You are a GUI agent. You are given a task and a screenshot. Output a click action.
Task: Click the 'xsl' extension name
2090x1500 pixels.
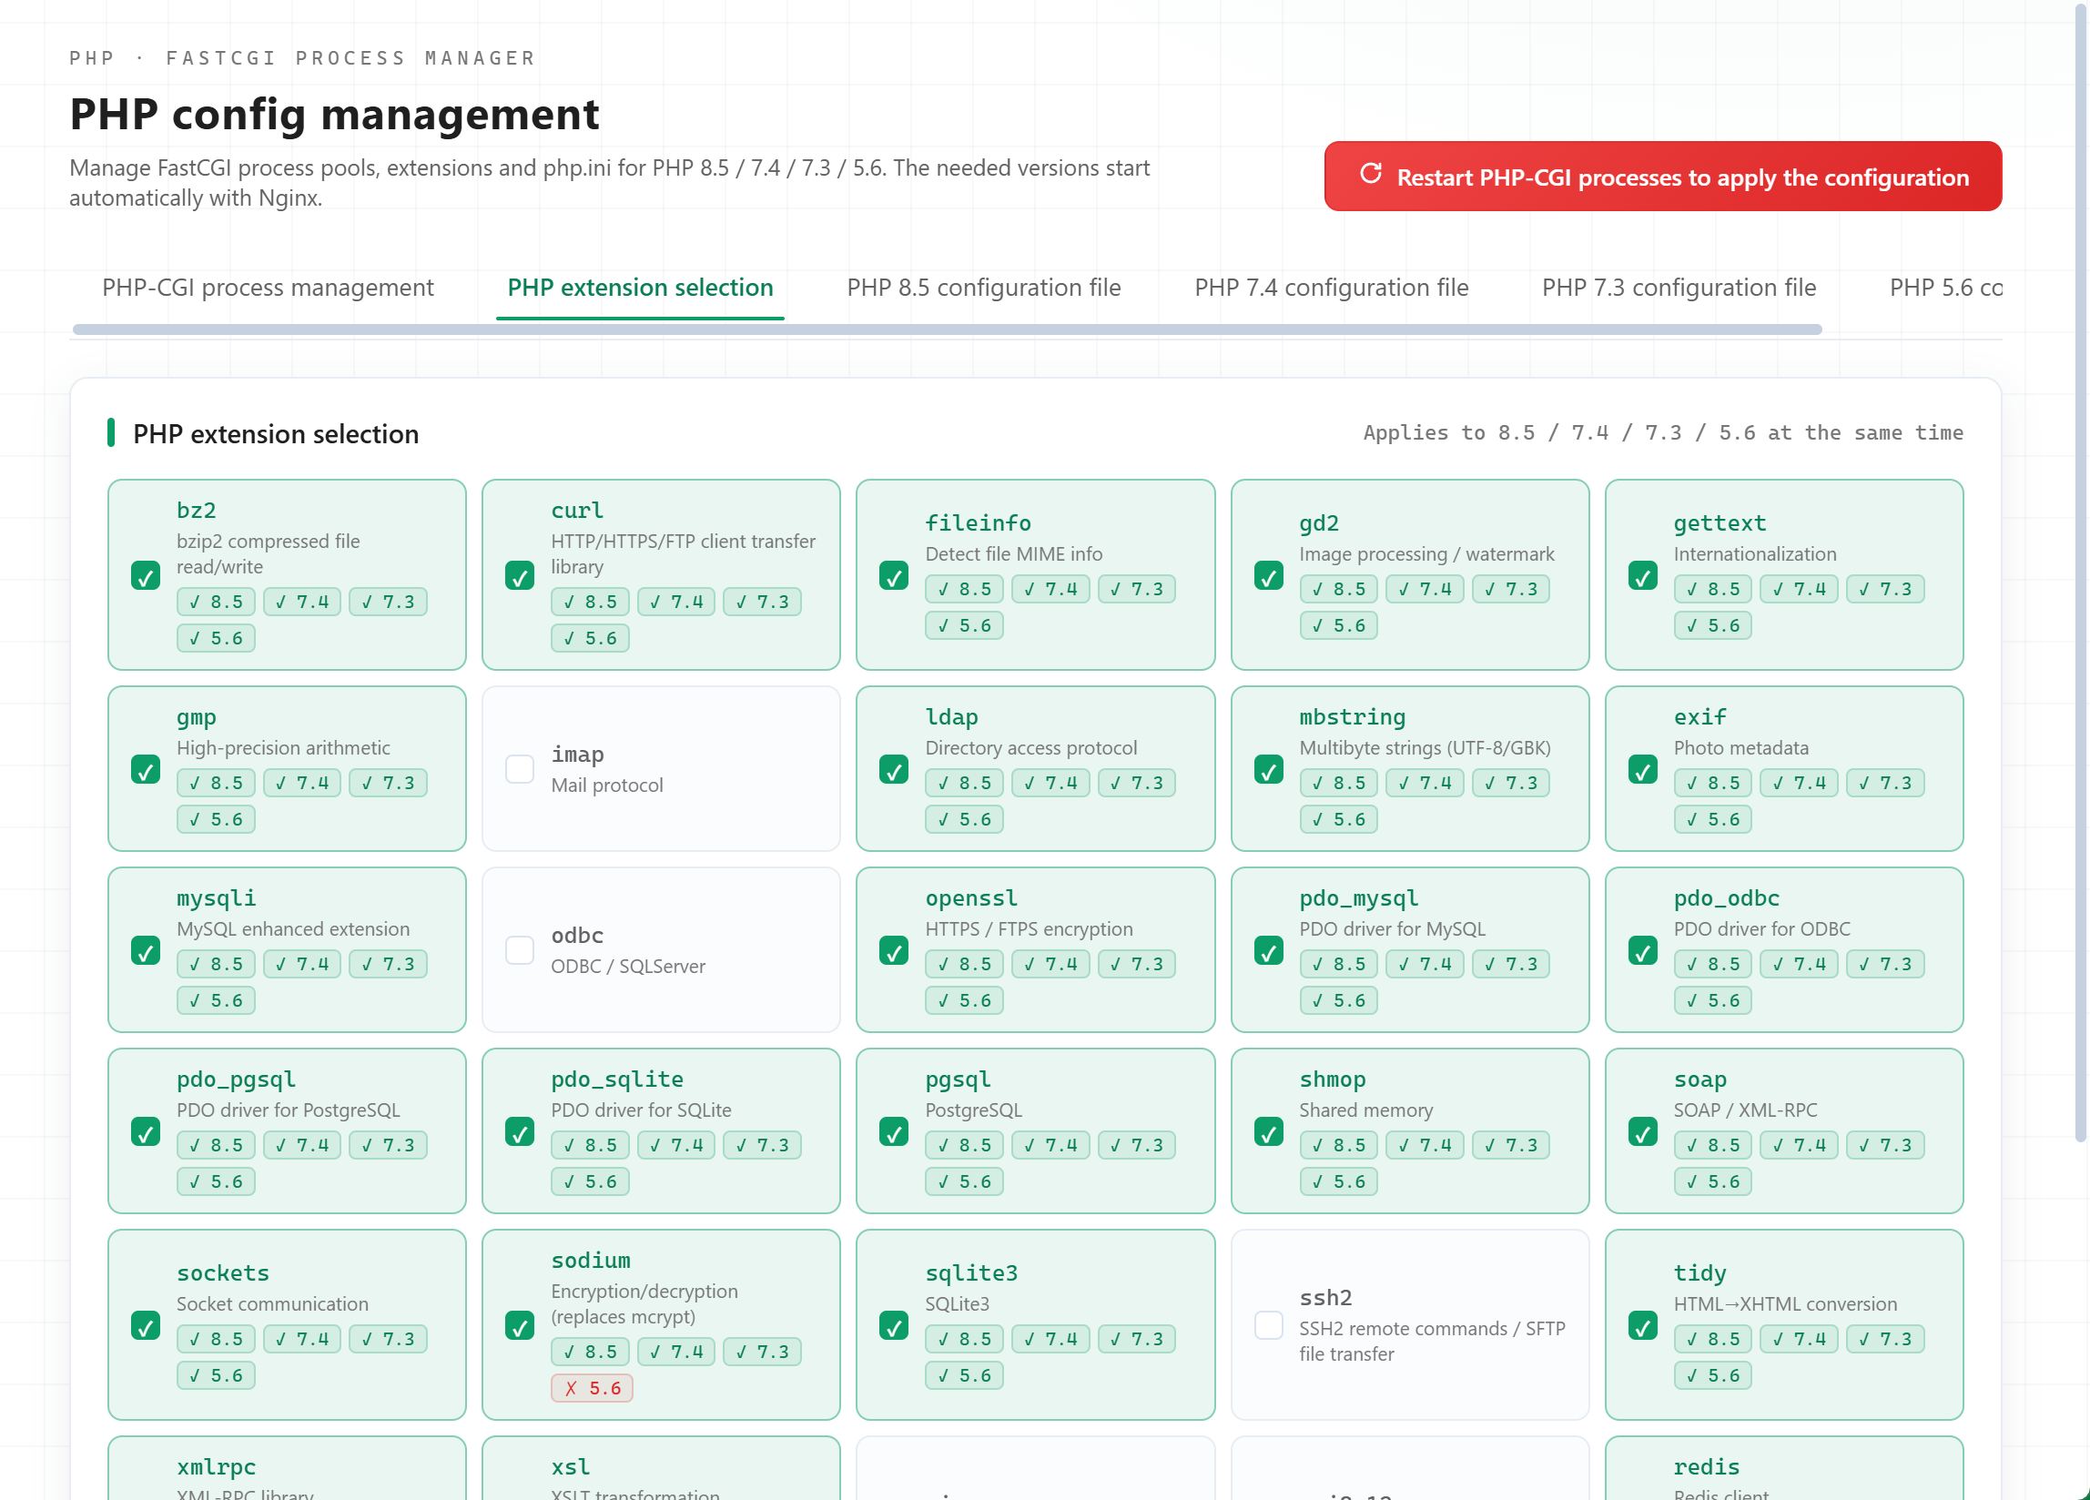[x=571, y=1467]
